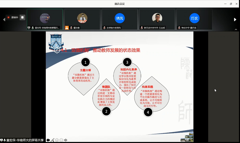Show previous participants with the left arrow
This screenshot has height=143, width=240.
[x=4, y=20]
